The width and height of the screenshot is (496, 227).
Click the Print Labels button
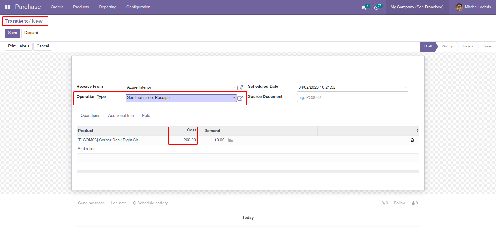(19, 46)
